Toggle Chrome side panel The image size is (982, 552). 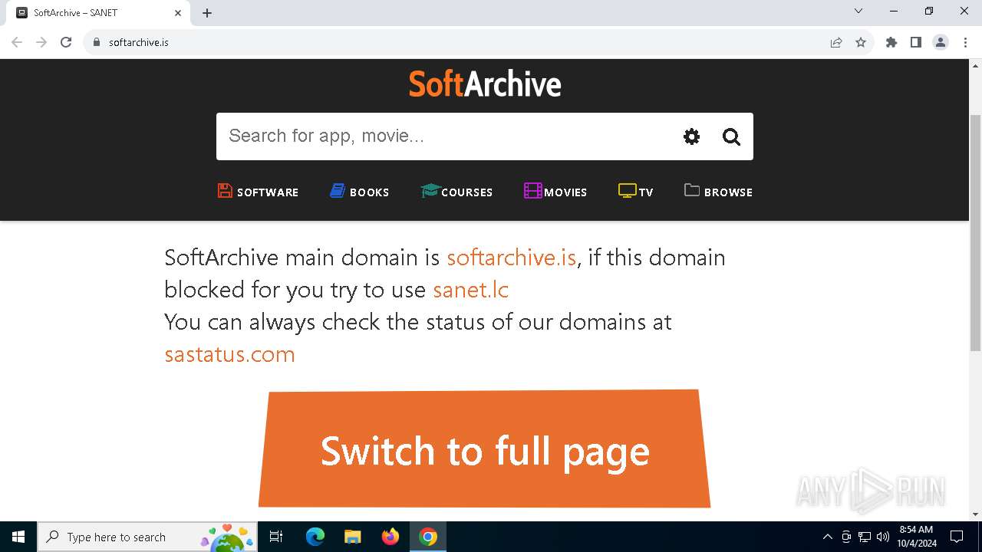[916, 42]
